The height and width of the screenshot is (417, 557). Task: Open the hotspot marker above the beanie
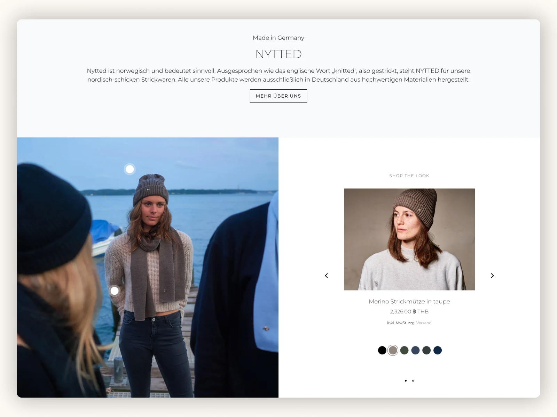(130, 169)
